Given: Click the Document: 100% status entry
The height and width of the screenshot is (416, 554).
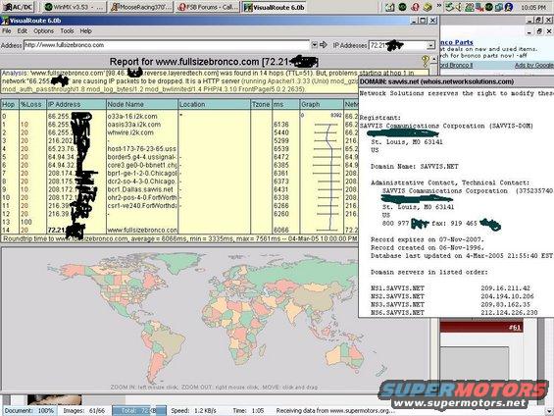Looking at the screenshot, I should point(29,411).
